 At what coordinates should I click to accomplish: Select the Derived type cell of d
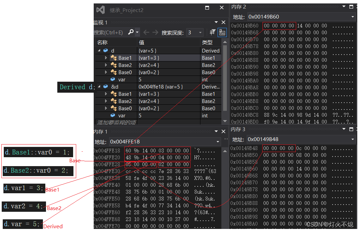coord(211,50)
